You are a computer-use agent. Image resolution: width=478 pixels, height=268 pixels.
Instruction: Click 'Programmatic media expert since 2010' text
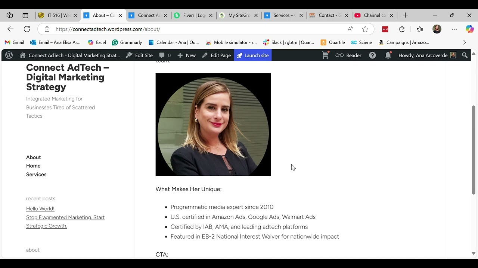222,207
